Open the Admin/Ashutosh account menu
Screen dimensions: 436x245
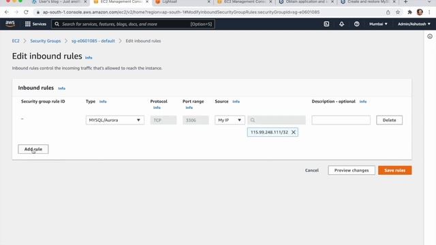pyautogui.click(x=414, y=24)
